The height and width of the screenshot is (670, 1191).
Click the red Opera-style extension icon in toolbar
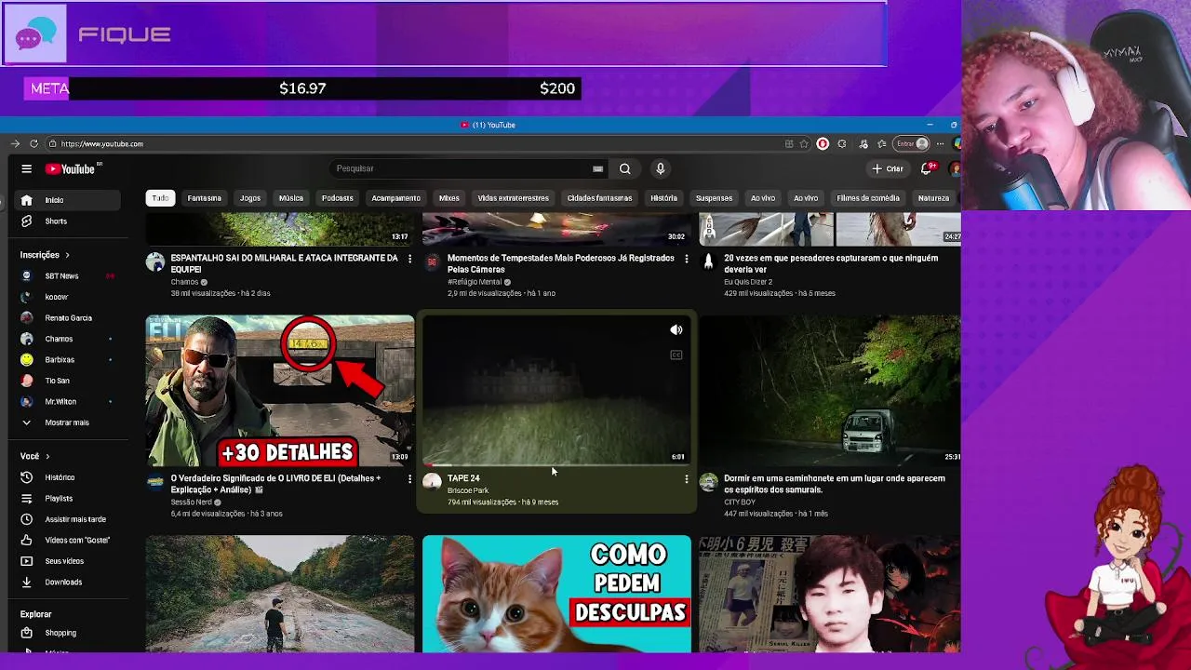tap(823, 143)
